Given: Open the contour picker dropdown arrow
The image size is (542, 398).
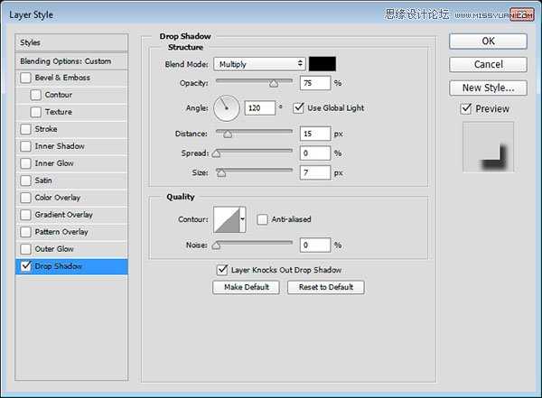Looking at the screenshot, I should click(243, 219).
